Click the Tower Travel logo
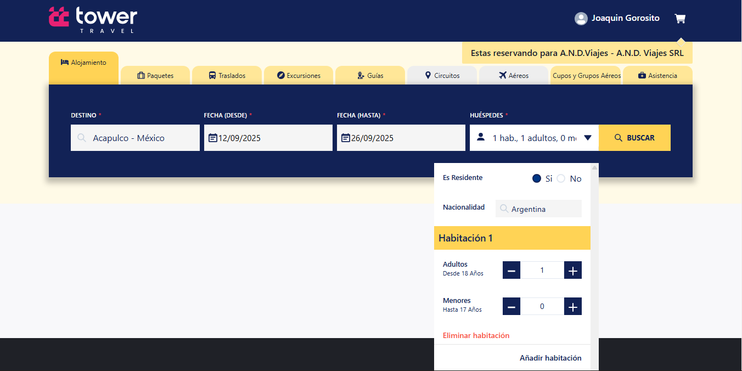The image size is (742, 371). coord(93,20)
